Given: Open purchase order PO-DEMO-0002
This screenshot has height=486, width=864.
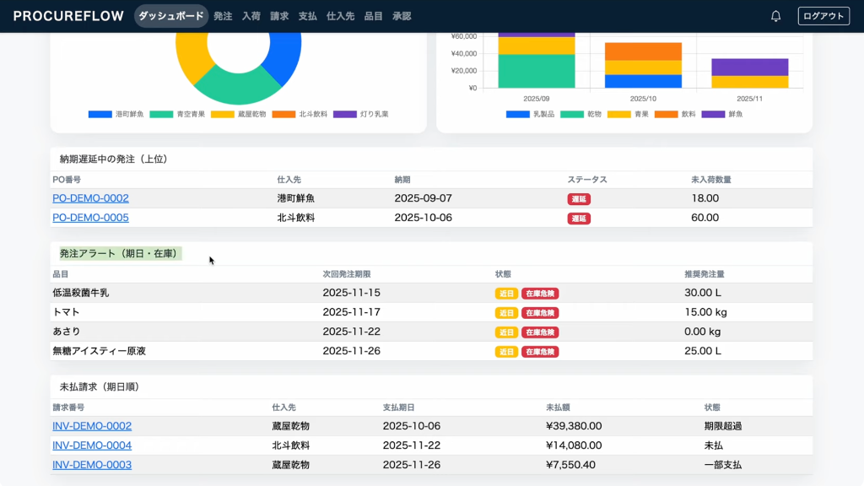Looking at the screenshot, I should [x=90, y=198].
